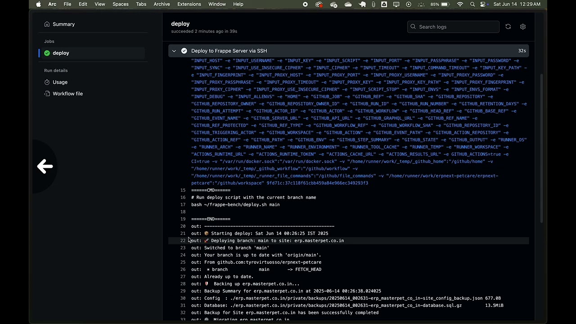This screenshot has width=576, height=324.
Task: Click the house icon next to Summary
Action: (47, 24)
